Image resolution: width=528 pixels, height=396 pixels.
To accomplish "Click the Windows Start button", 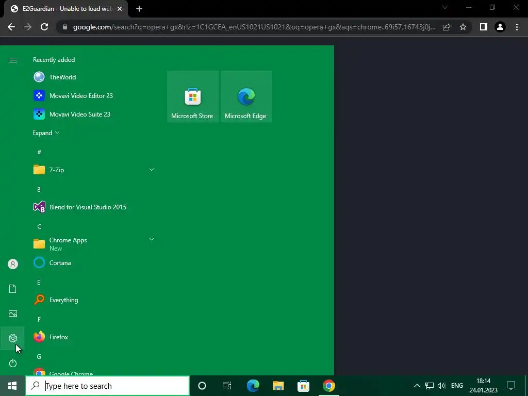I will [12, 386].
